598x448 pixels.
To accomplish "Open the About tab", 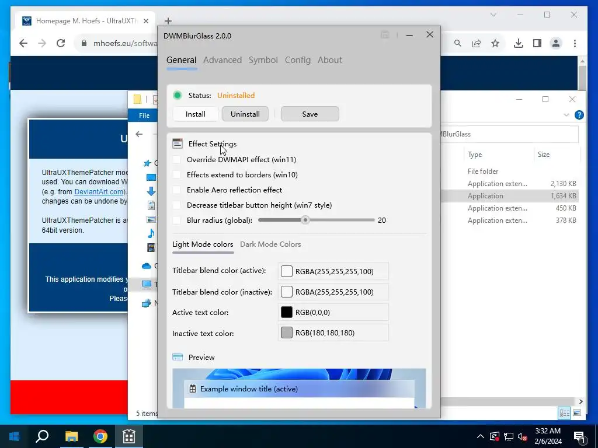I will (x=330, y=60).
